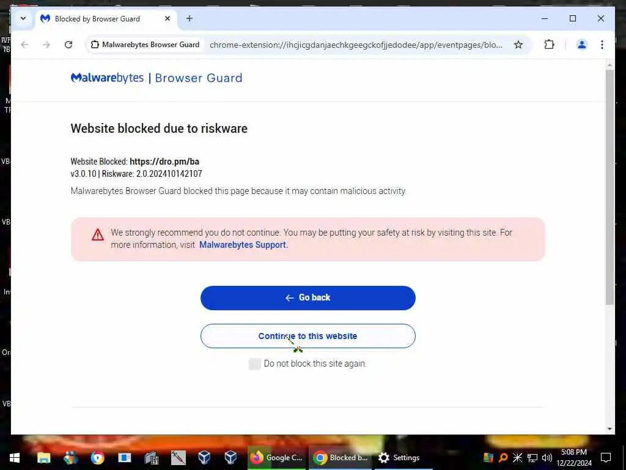This screenshot has height=470, width=626.
Task: Enable 'Do not block this site again'
Action: (x=255, y=364)
